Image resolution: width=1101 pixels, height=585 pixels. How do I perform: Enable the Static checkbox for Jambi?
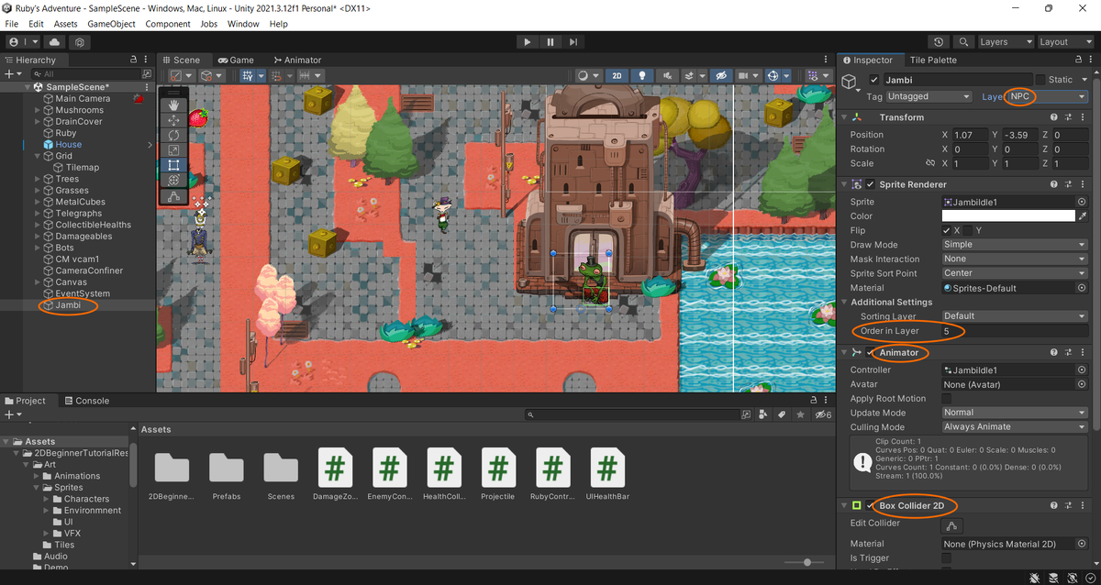[1040, 80]
